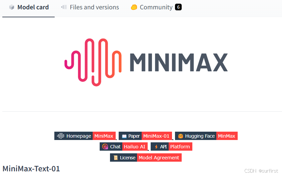Click the book icon in Paper badge

click(x=124, y=136)
